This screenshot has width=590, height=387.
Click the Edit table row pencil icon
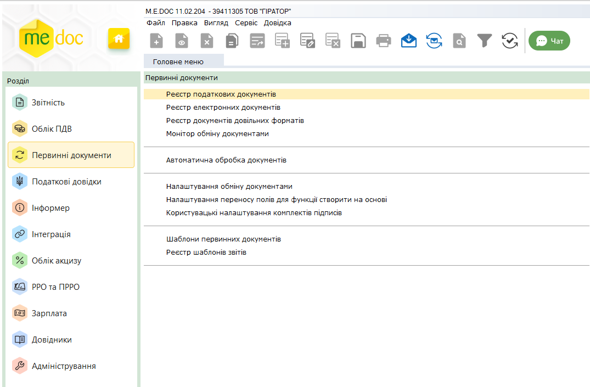coord(307,41)
